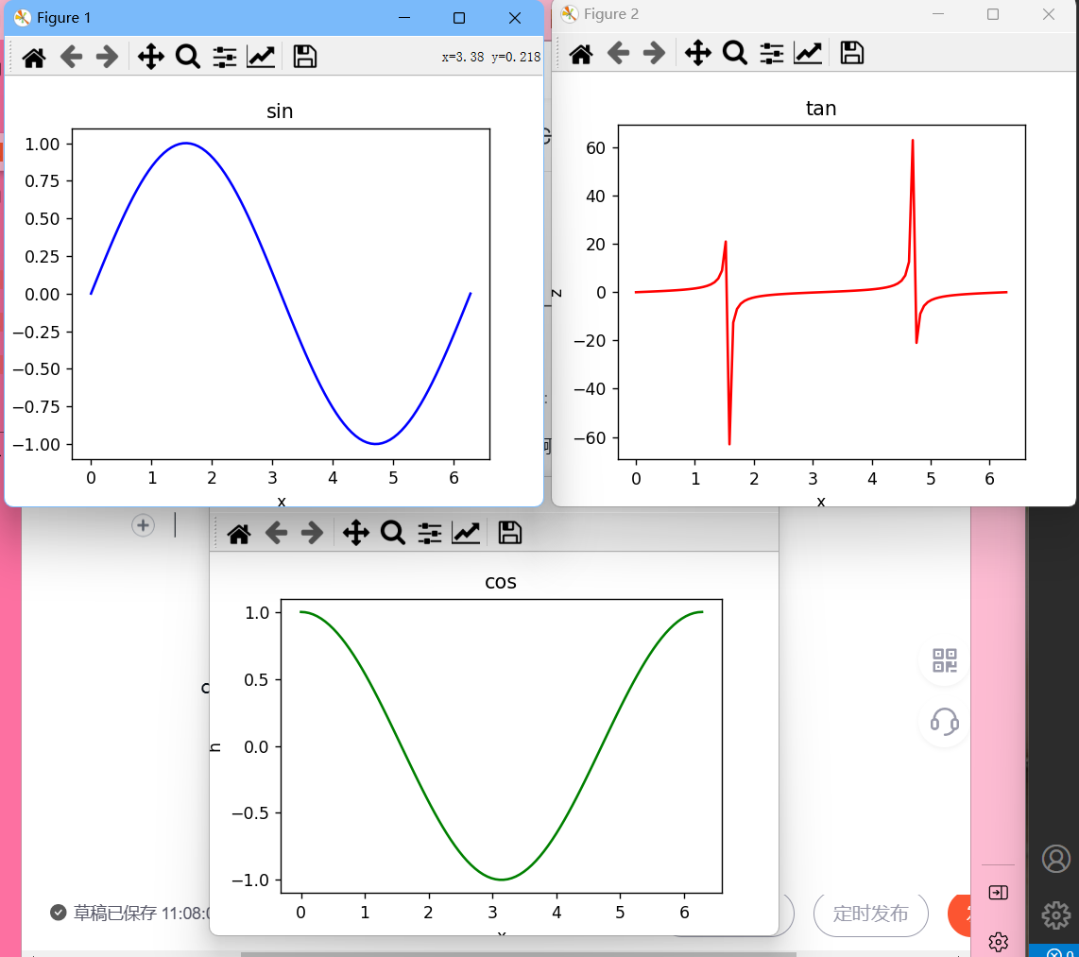Click the user profile icon in the dark sidebar
The width and height of the screenshot is (1079, 957).
[1055, 859]
